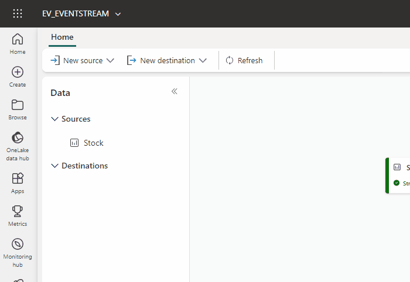Click the Create plus icon
The image size is (410, 282).
(18, 76)
